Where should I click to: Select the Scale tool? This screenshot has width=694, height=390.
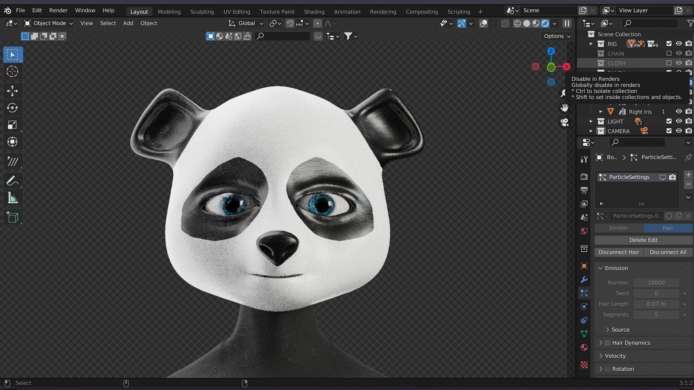(12, 125)
